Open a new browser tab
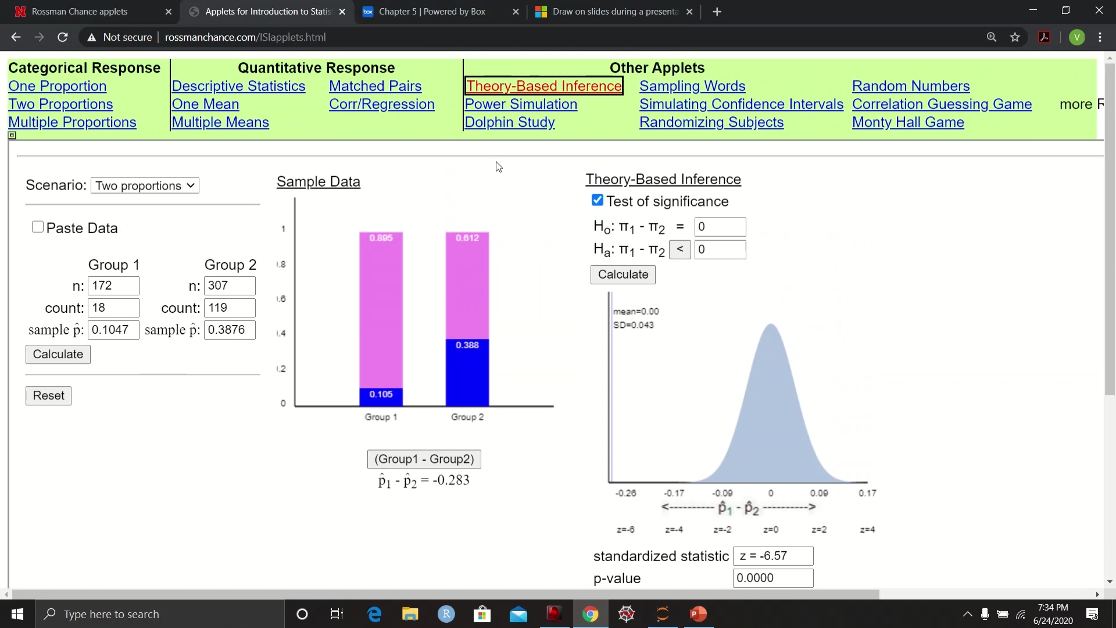This screenshot has height=628, width=1116. point(717,12)
